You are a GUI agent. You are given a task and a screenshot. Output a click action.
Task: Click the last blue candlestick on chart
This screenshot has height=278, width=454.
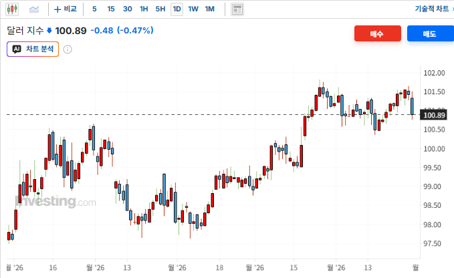tap(412, 106)
